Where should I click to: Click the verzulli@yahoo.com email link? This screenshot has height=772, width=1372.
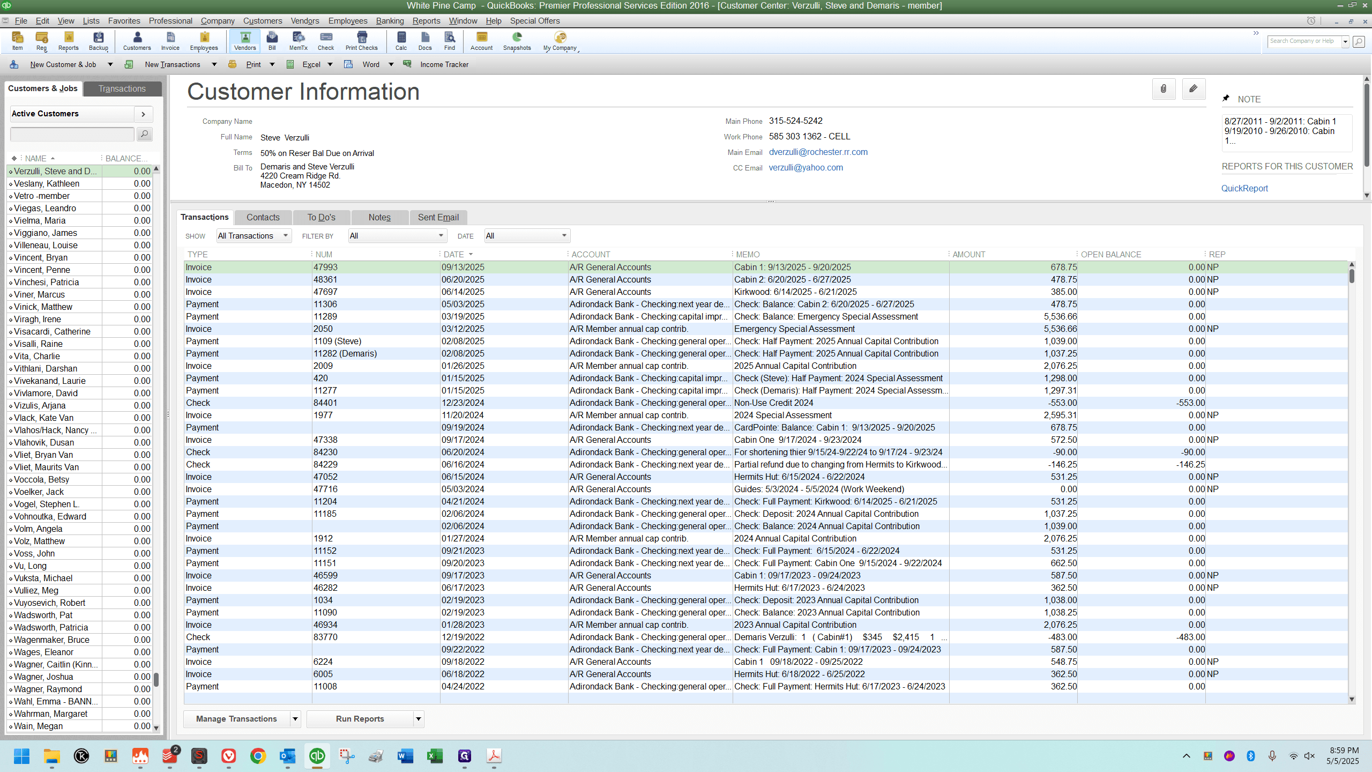[806, 167]
